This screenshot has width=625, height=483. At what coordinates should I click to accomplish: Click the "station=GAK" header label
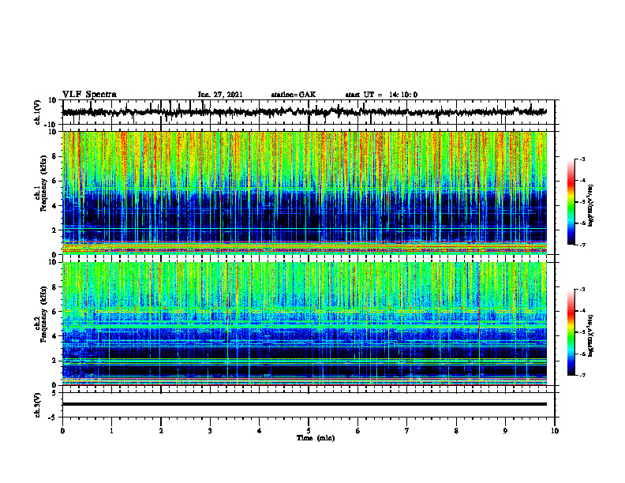point(294,95)
